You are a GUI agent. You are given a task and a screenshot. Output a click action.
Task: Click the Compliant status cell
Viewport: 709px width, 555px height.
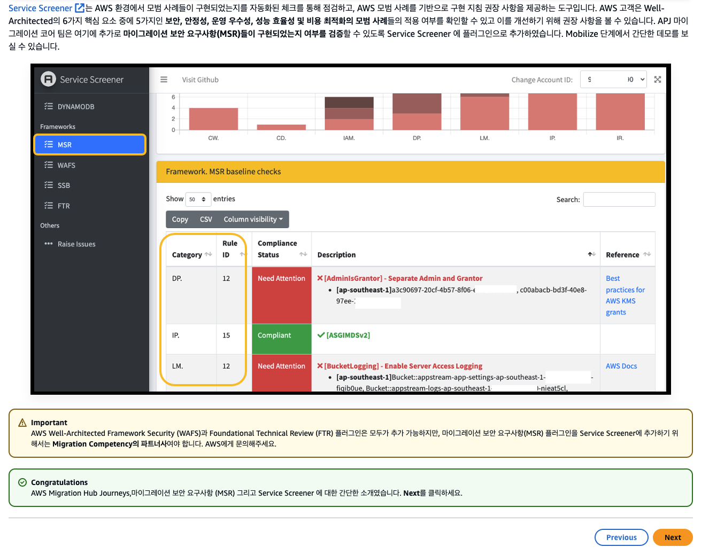[x=282, y=339]
